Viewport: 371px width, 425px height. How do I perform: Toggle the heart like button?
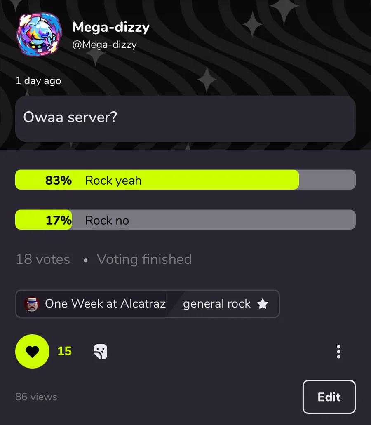[x=32, y=351]
